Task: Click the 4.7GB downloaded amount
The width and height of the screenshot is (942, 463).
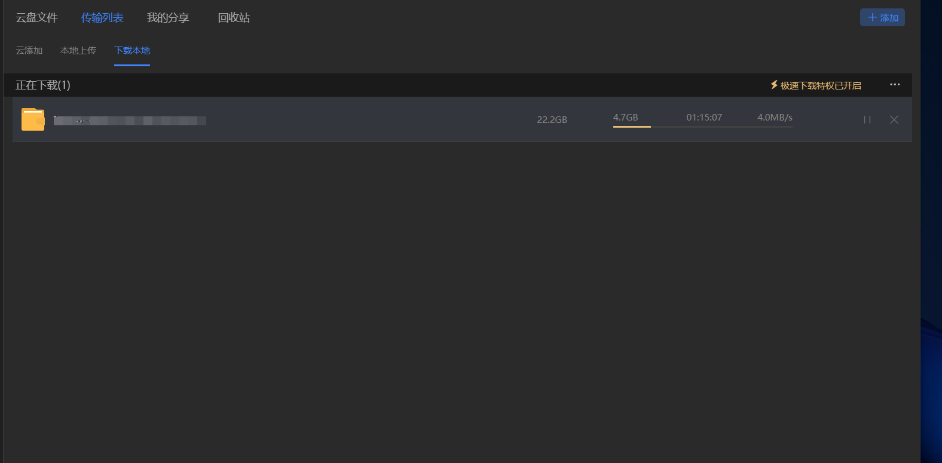Action: click(625, 118)
